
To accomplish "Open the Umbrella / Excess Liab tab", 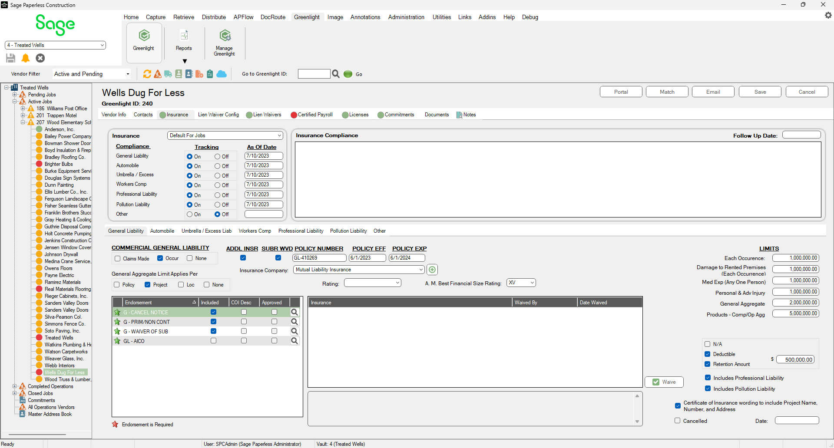I will [x=206, y=231].
